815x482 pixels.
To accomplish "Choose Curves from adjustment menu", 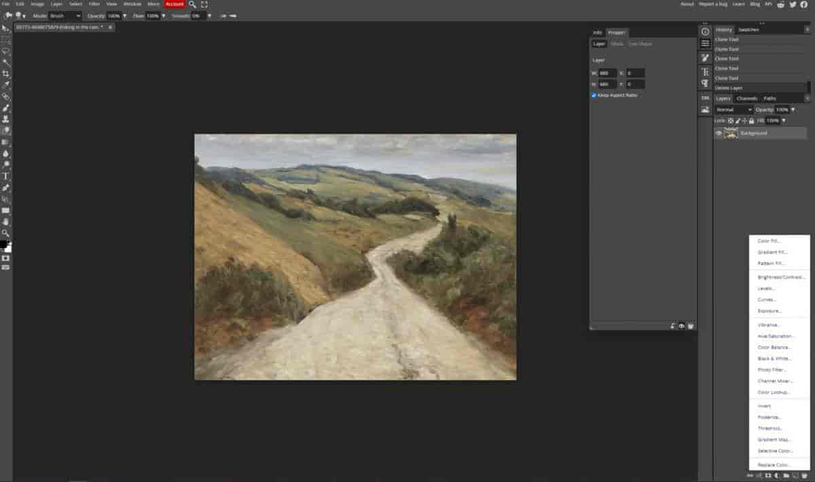I will tap(767, 300).
